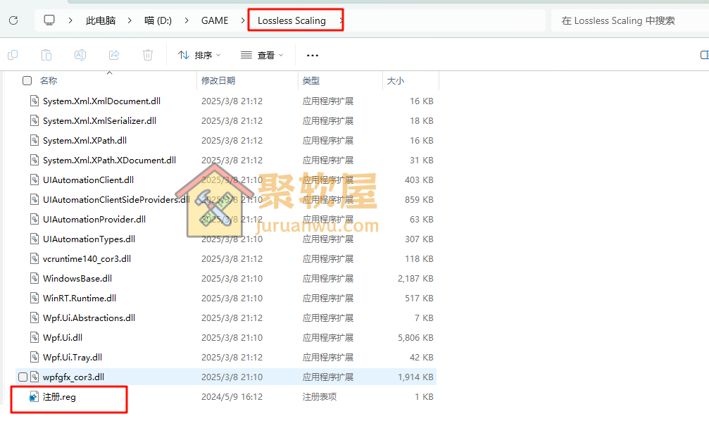Open the 查看 view dropdown

point(262,54)
